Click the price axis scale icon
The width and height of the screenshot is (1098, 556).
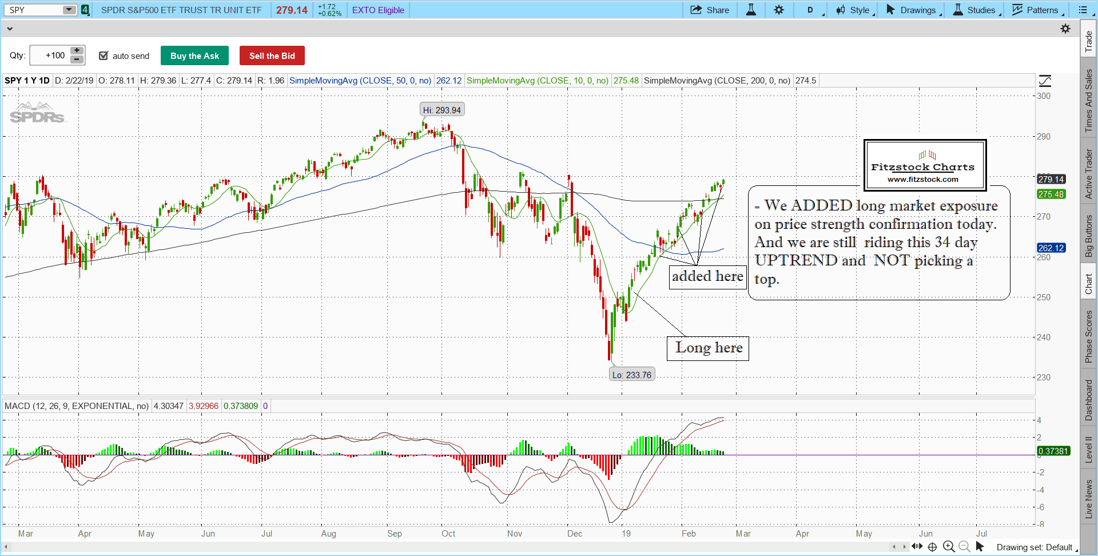click(1045, 81)
